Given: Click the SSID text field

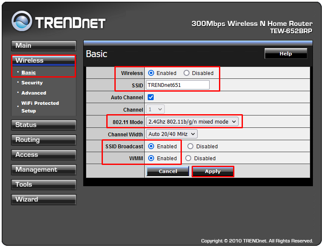Looking at the screenshot, I should [x=178, y=85].
